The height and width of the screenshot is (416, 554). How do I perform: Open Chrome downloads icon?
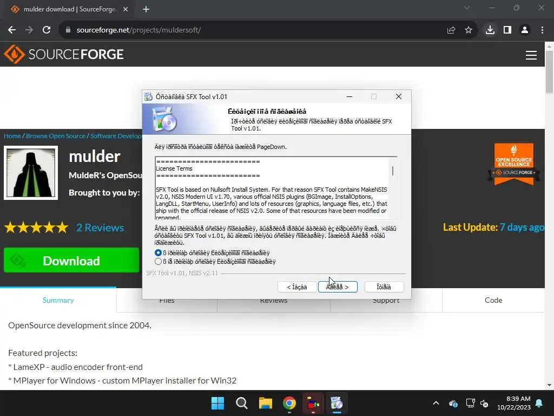(x=490, y=30)
